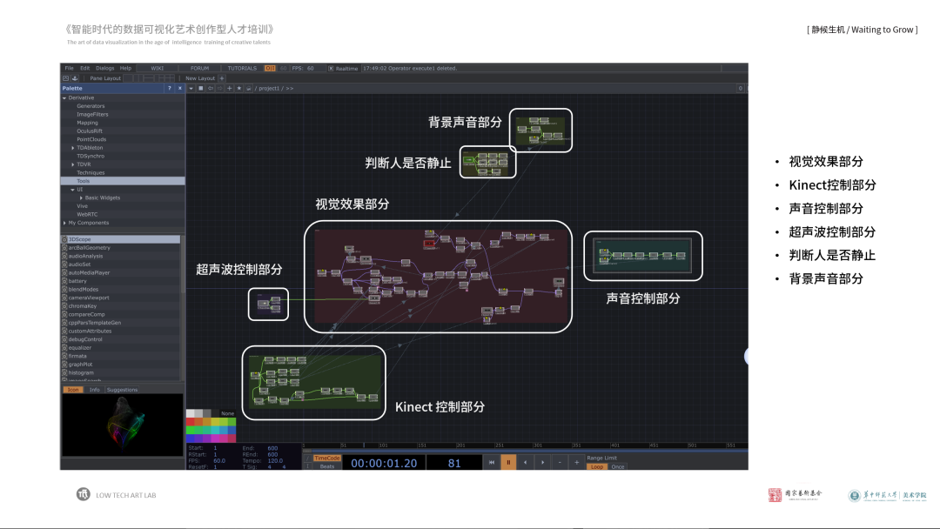Select the Tools palette folder
This screenshot has width=940, height=529.
(x=123, y=181)
